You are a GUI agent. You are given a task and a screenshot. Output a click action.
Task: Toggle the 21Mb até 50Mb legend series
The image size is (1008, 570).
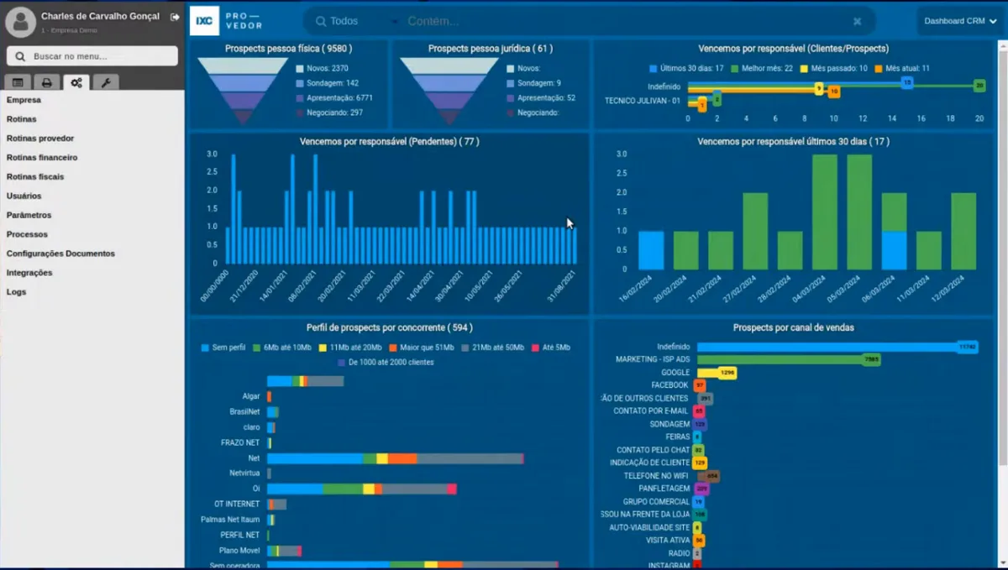(x=492, y=348)
